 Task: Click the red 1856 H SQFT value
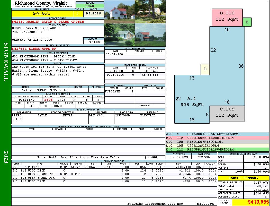(x=48, y=100)
